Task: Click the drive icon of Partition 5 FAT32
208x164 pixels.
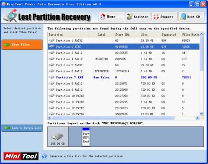Action: (x=51, y=65)
